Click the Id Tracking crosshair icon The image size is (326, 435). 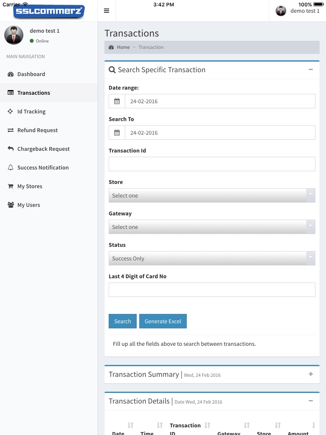click(11, 111)
